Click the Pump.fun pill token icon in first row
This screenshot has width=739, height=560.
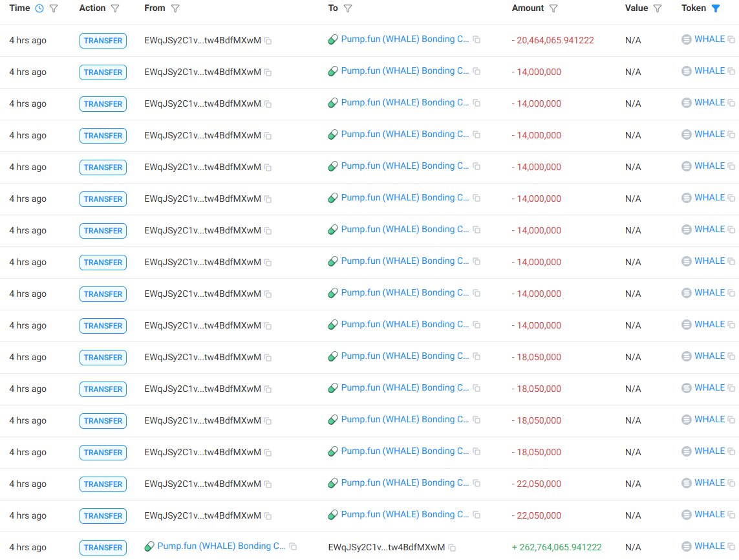[332, 39]
